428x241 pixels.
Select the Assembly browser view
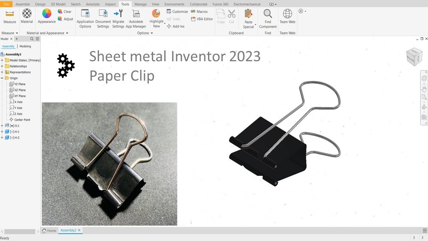coord(8,47)
